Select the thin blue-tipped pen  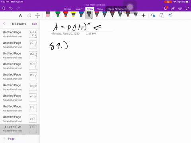[x=105, y=14]
